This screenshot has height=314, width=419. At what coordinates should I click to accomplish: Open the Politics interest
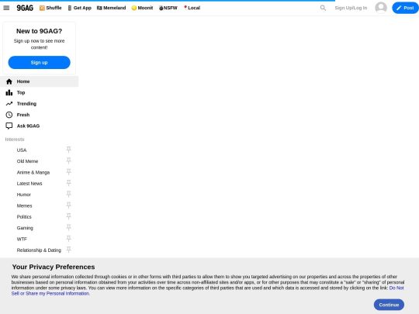[x=24, y=217]
